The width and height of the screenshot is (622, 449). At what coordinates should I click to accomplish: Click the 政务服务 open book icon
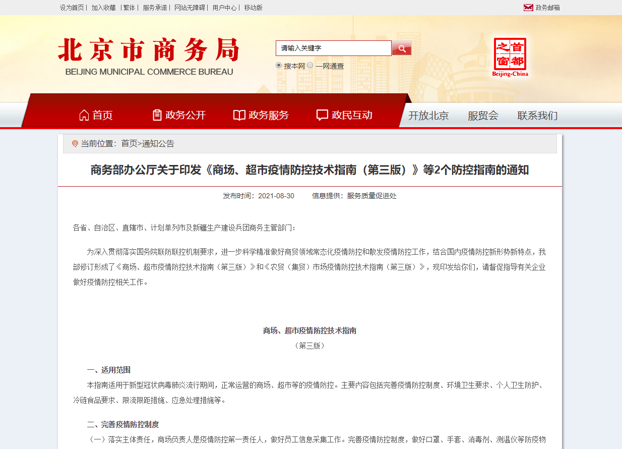[239, 115]
